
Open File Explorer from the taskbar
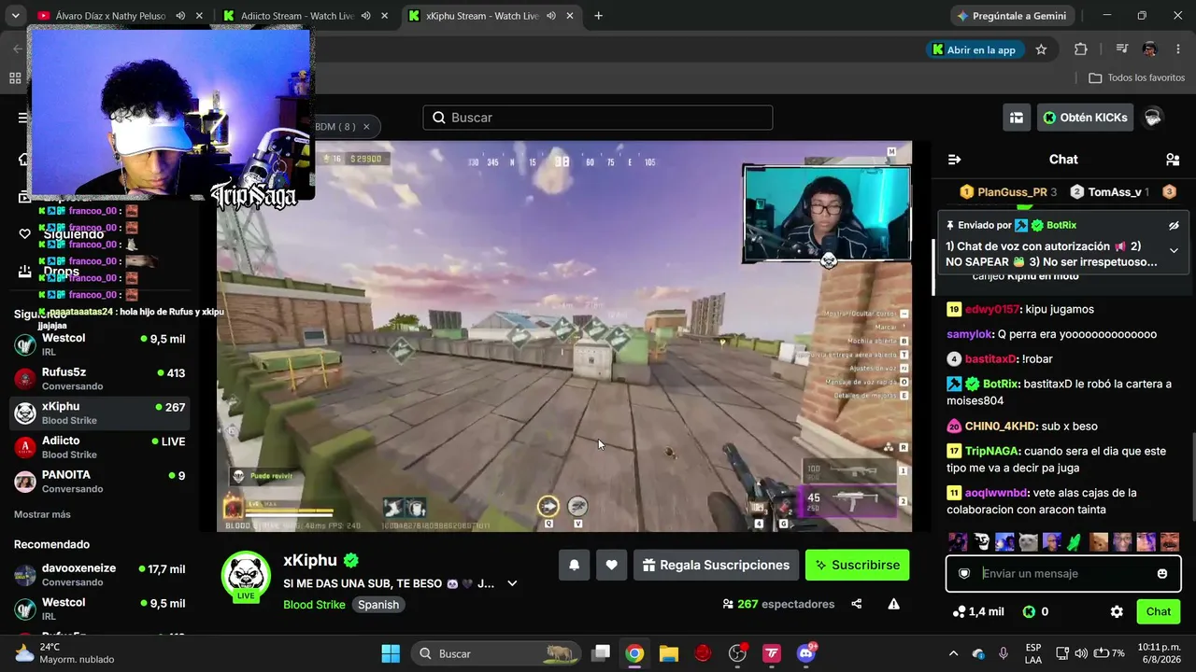(669, 653)
